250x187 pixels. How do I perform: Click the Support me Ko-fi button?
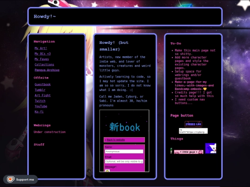(20, 179)
